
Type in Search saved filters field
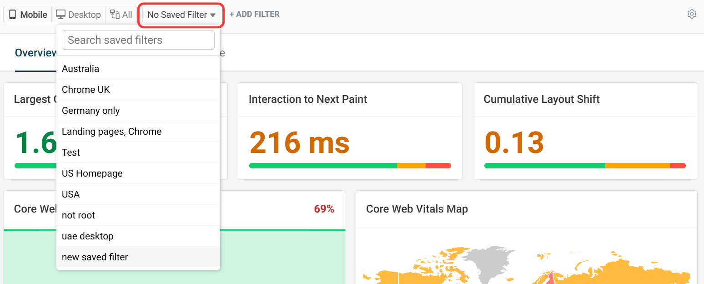pyautogui.click(x=138, y=40)
